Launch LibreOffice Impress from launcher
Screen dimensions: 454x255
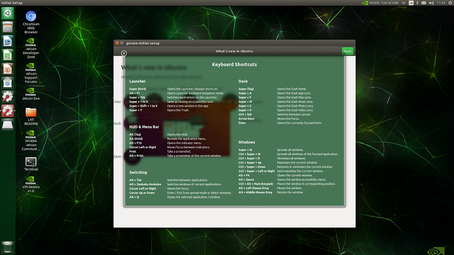tap(7, 69)
